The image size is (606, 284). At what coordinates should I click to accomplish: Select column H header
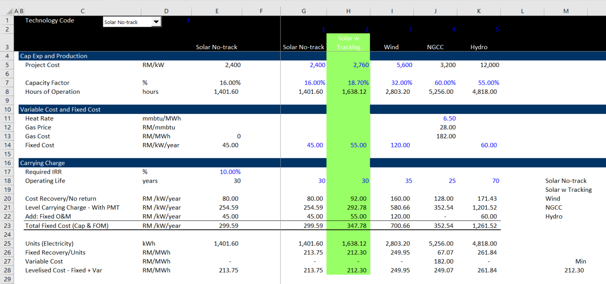[x=348, y=11]
